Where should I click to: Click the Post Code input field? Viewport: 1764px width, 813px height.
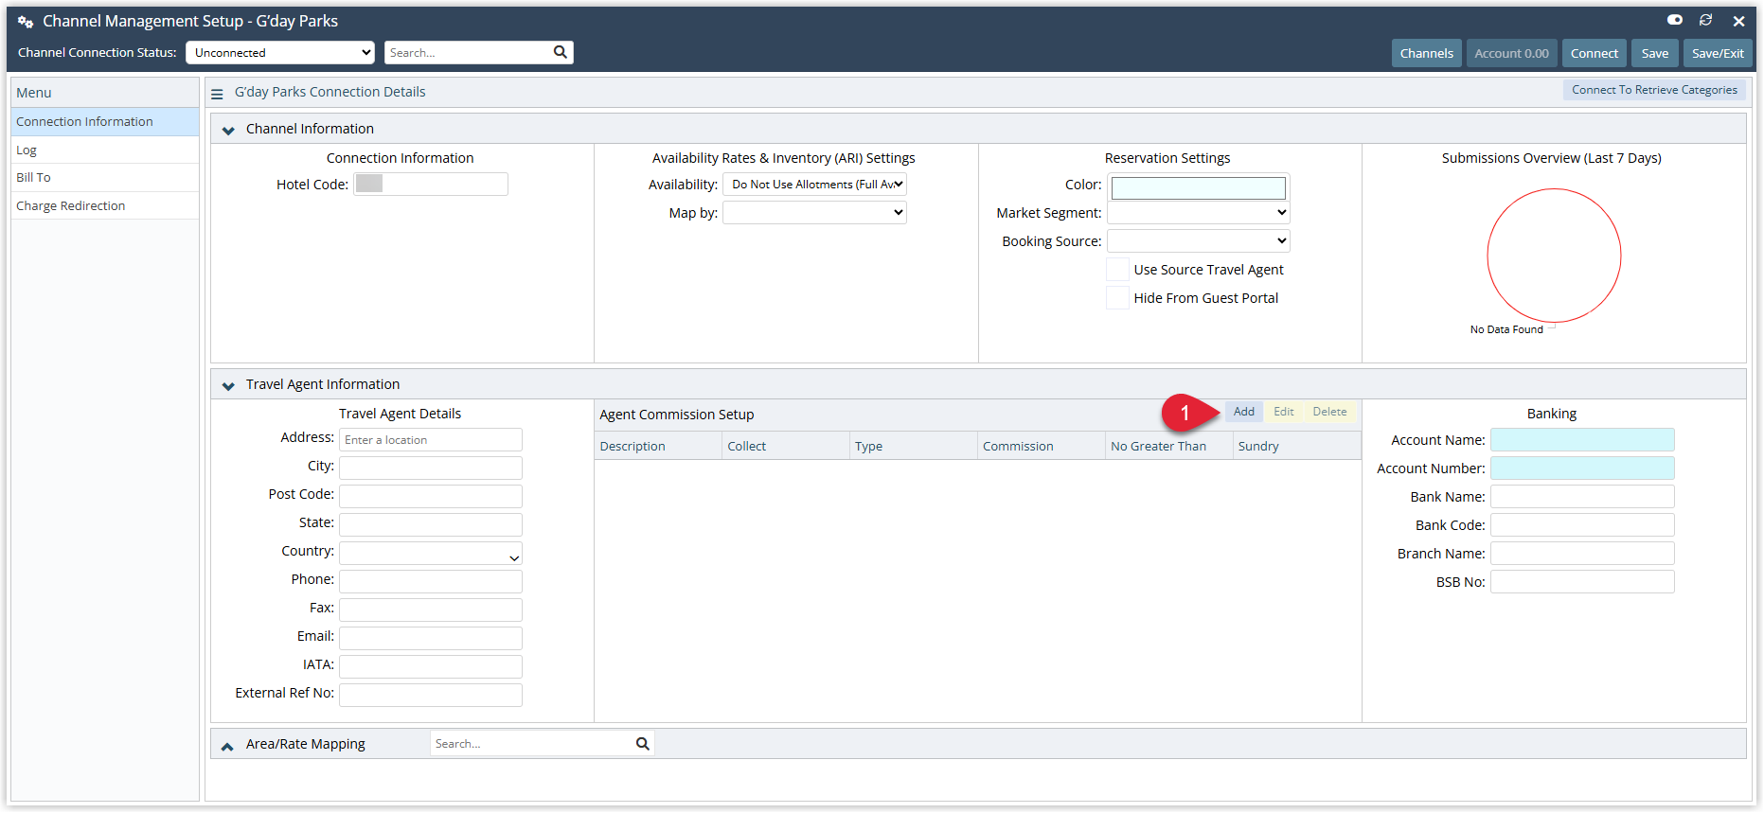click(431, 496)
